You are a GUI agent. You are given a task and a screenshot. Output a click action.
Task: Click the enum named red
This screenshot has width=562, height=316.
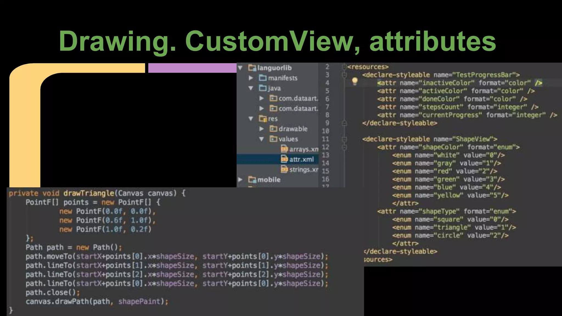point(445,171)
